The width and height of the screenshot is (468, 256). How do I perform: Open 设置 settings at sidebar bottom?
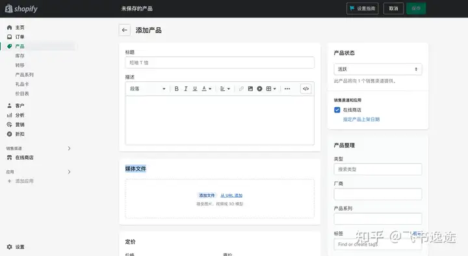(x=19, y=247)
